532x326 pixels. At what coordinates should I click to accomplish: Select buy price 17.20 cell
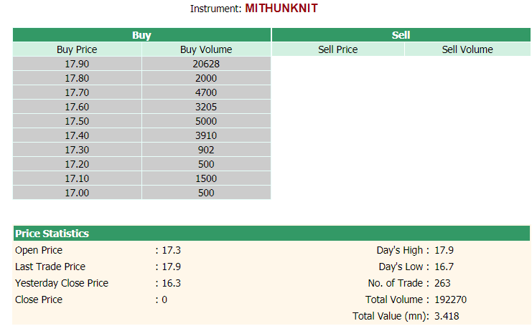77,164
